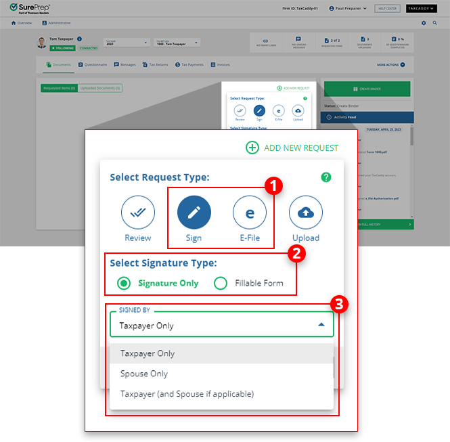Switch to the Messages tab
450x442 pixels.
(x=125, y=64)
